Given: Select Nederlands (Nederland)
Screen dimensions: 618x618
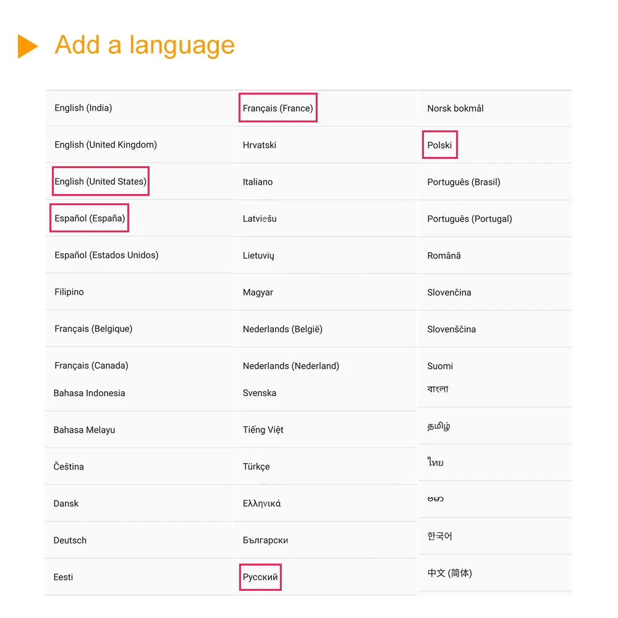Looking at the screenshot, I should [x=291, y=366].
